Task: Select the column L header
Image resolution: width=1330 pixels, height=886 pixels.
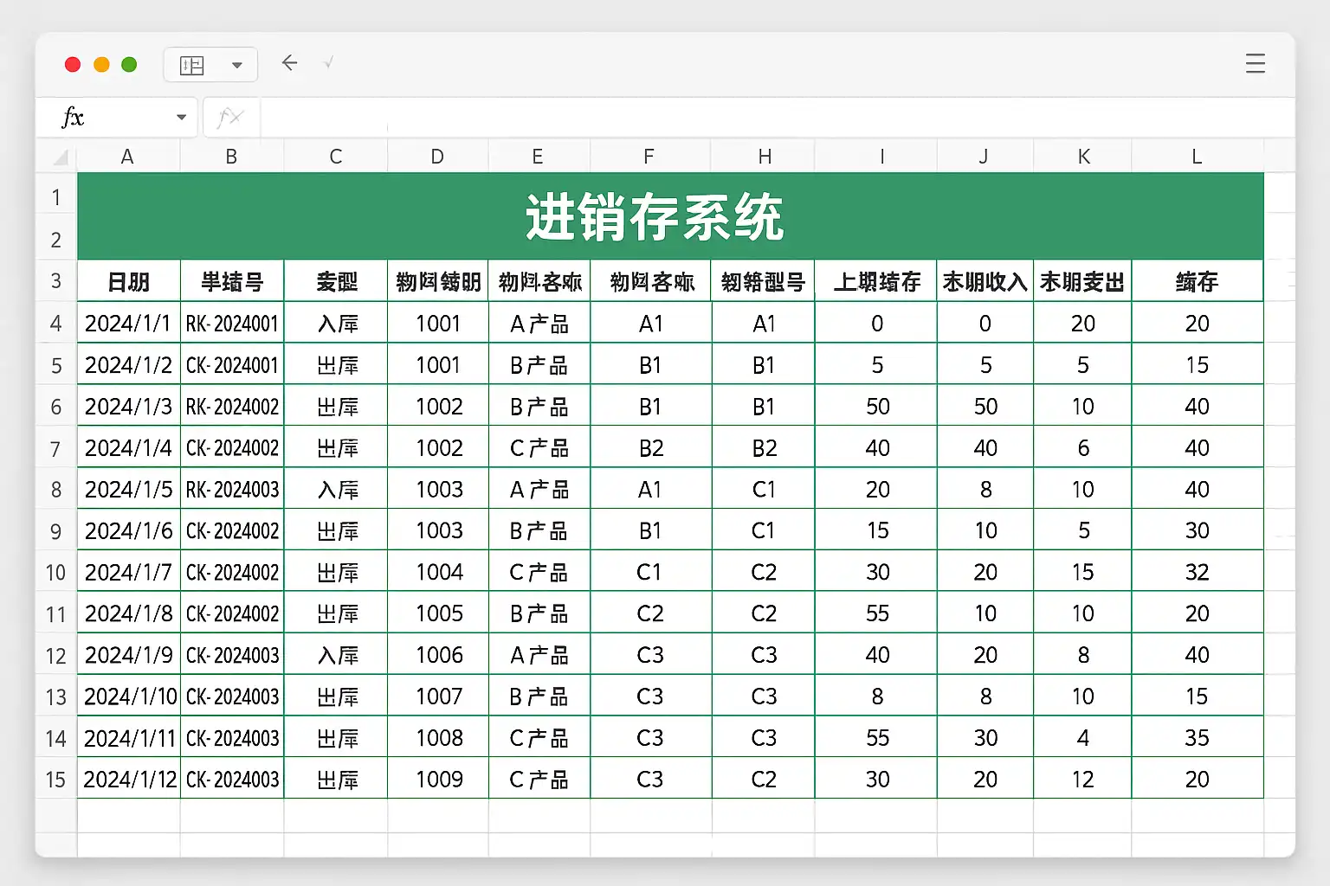Action: point(1197,157)
